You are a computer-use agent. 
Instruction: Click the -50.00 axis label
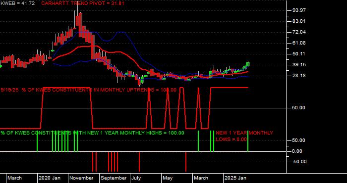pyautogui.click(x=299, y=162)
